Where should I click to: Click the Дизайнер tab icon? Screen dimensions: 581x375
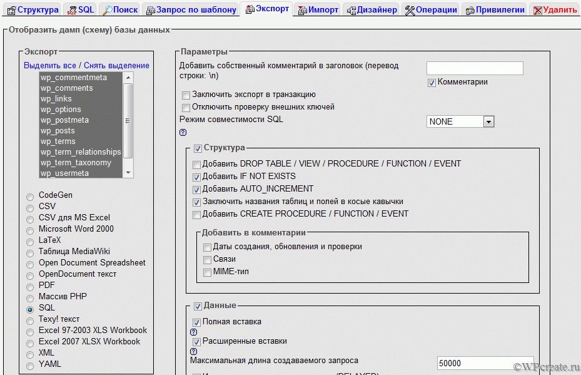351,11
